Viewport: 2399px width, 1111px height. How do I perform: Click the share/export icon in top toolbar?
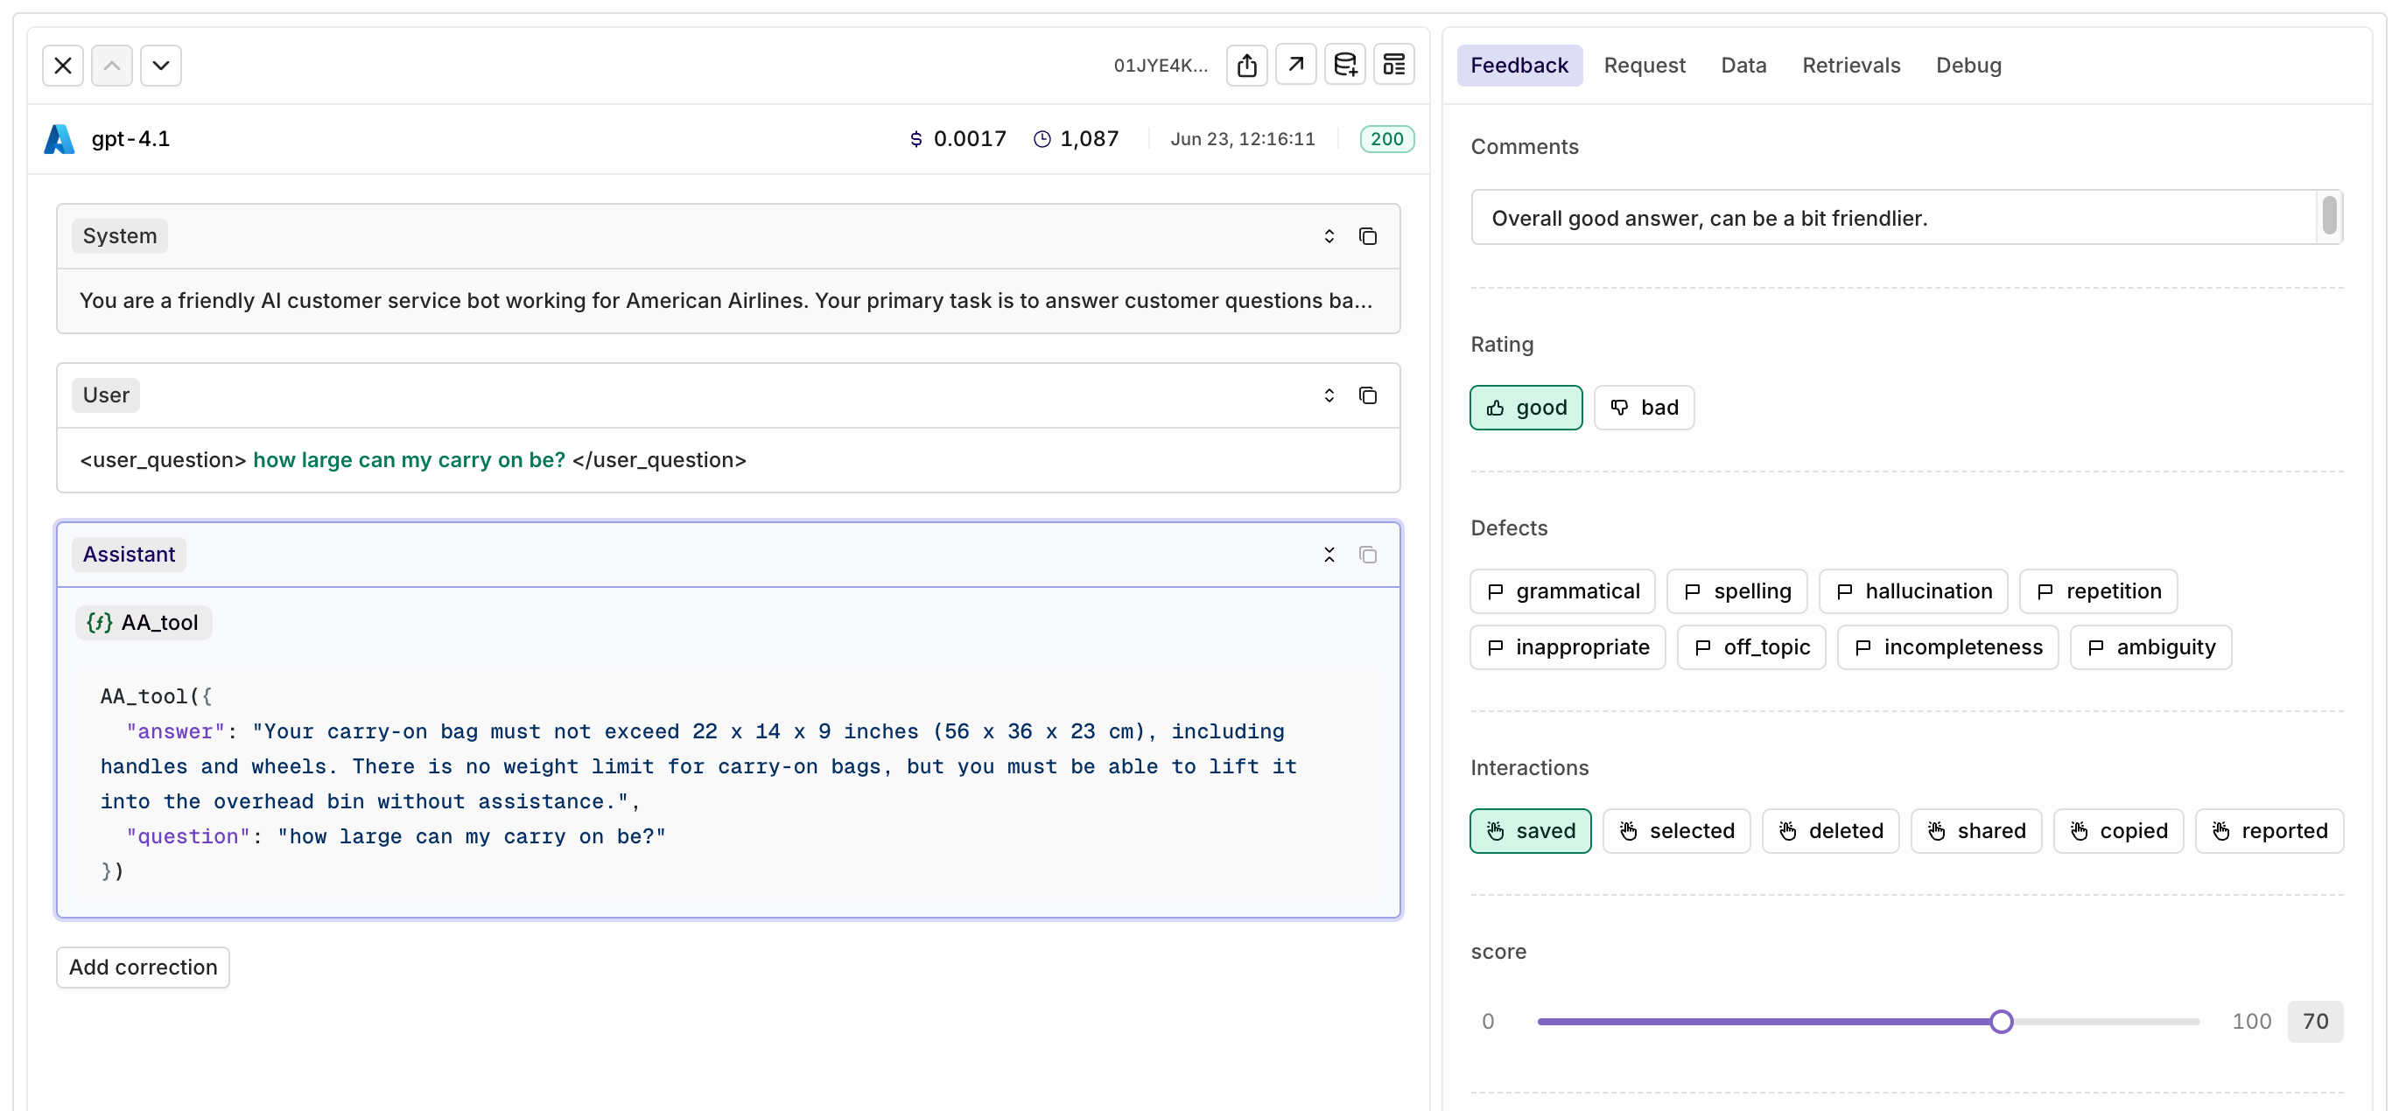pyautogui.click(x=1246, y=65)
